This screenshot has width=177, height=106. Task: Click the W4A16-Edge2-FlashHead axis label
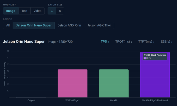(155, 101)
